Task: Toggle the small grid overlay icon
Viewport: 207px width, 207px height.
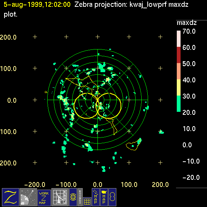Action: (x=87, y=202)
